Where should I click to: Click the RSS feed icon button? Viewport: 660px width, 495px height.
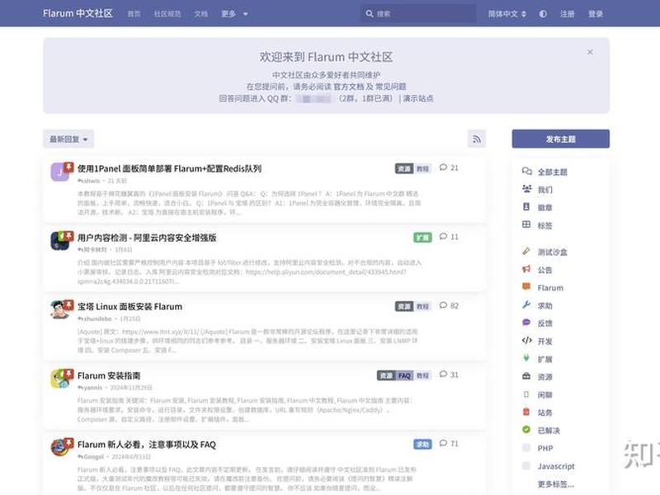(477, 139)
